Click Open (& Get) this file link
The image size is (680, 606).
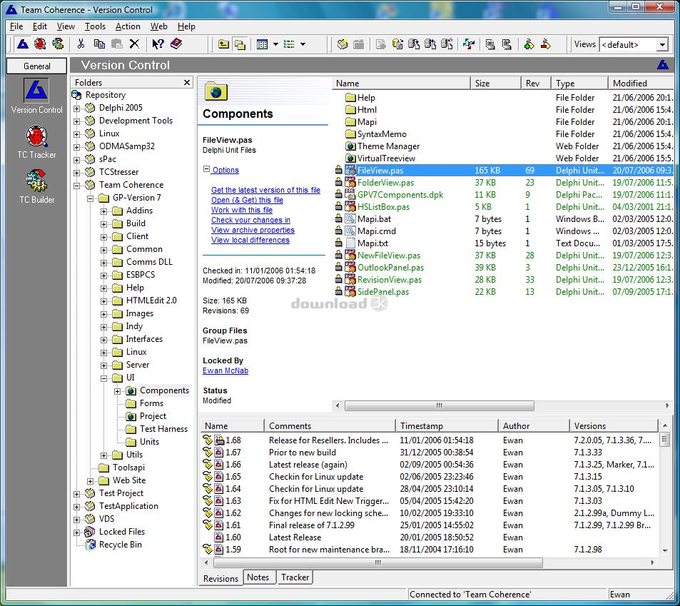click(247, 200)
